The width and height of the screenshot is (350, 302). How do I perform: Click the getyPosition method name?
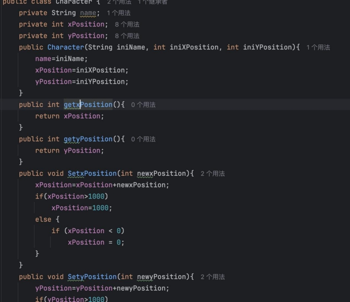tap(88, 139)
